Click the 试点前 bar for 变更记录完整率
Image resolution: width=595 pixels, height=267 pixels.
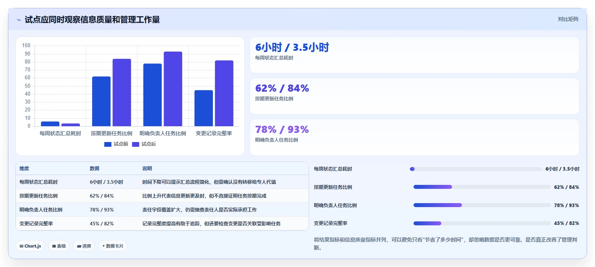coord(204,108)
